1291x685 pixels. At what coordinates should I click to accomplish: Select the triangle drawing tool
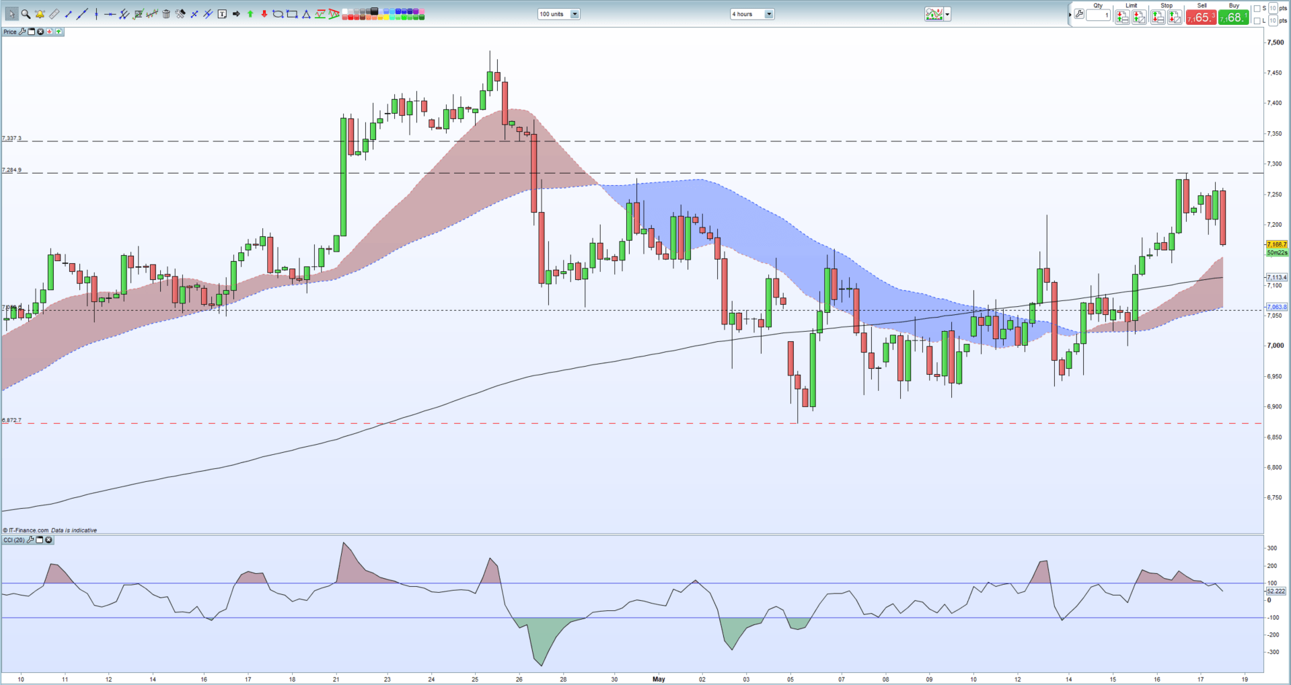[306, 15]
